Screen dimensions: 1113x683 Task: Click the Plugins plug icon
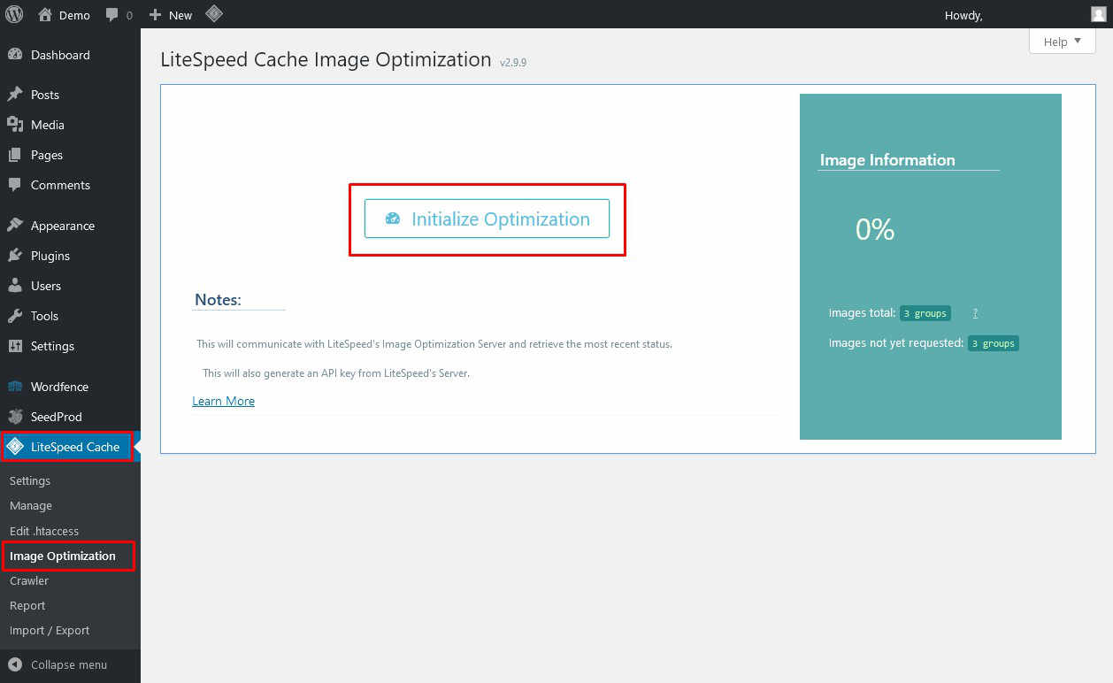15,256
